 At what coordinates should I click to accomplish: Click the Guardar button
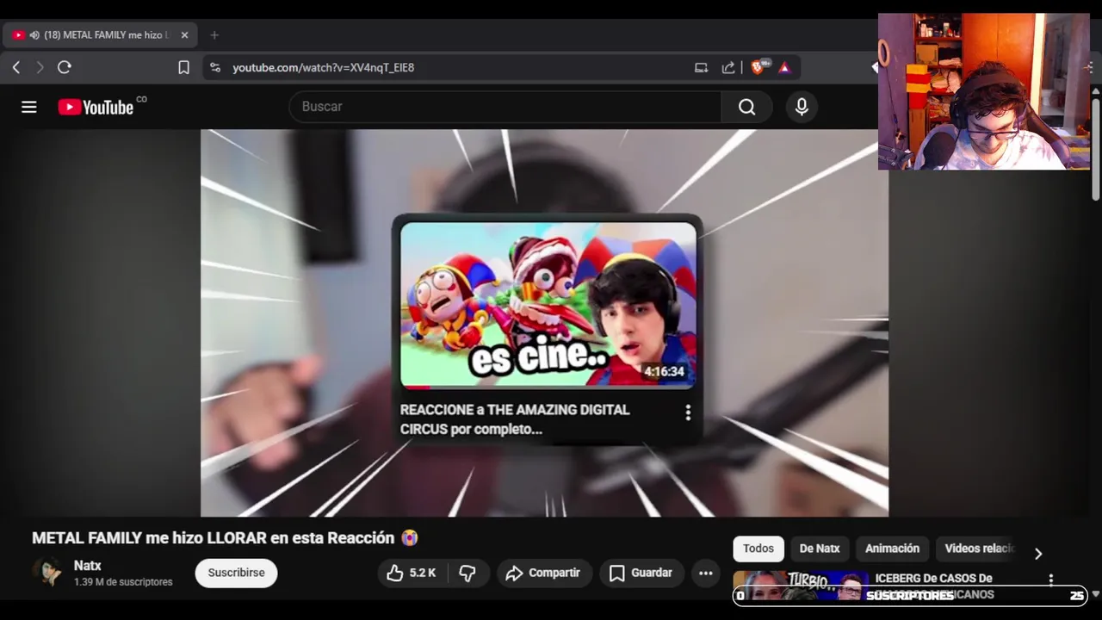click(x=641, y=573)
